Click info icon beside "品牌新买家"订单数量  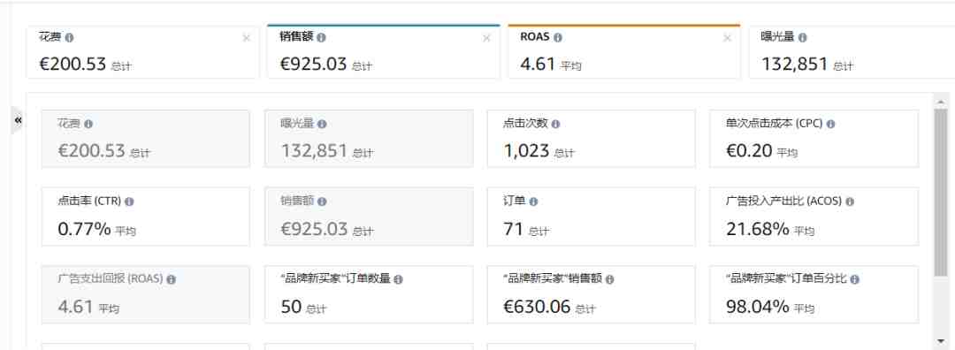(x=398, y=279)
